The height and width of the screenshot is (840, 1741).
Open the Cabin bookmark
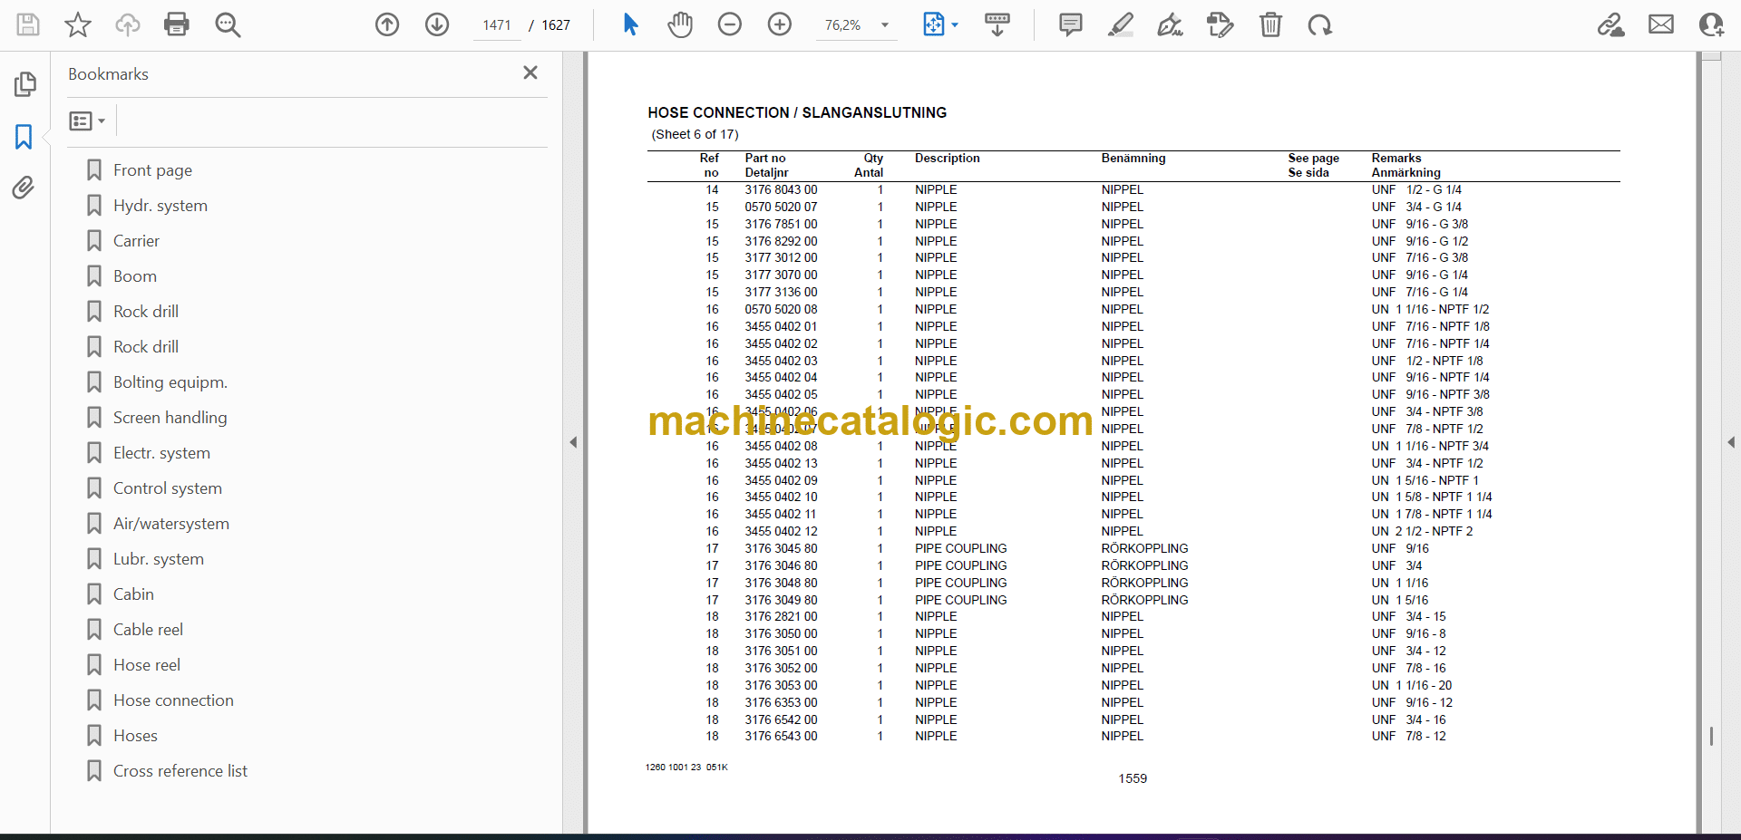[133, 594]
